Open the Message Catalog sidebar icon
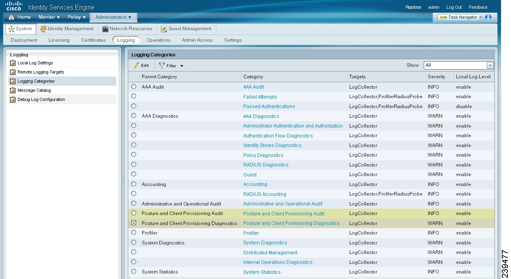This screenshot has width=511, height=279. tap(13, 90)
